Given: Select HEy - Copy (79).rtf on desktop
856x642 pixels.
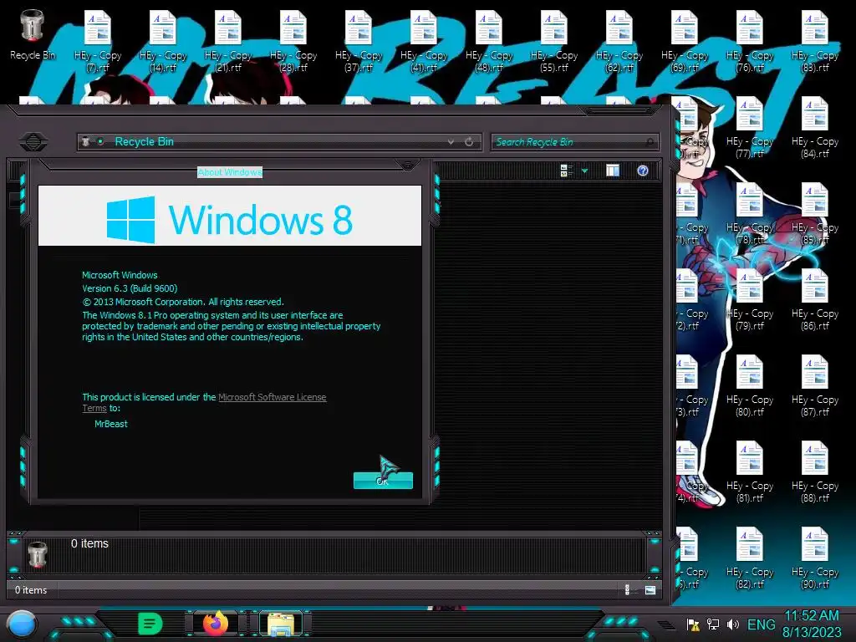Looking at the screenshot, I should pyautogui.click(x=750, y=300).
